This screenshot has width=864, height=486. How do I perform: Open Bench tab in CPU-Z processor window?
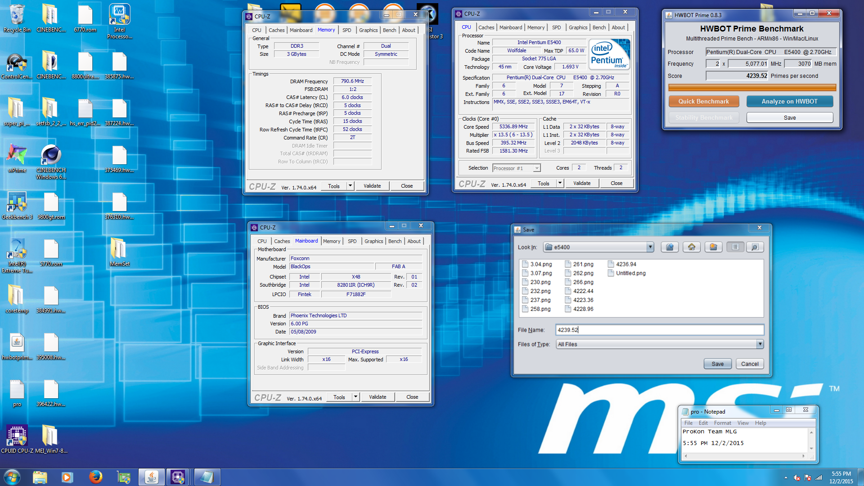(x=599, y=27)
